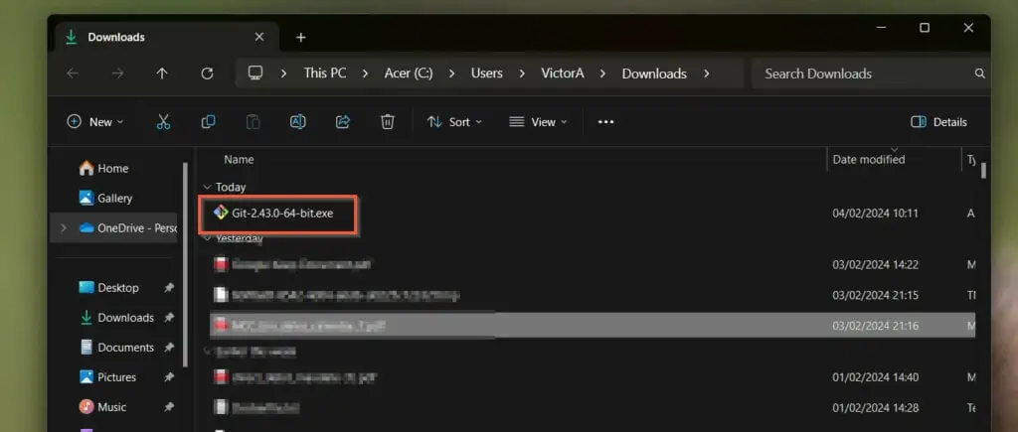Click the Copy icon in toolbar
This screenshot has height=432, width=1018.
tap(208, 122)
